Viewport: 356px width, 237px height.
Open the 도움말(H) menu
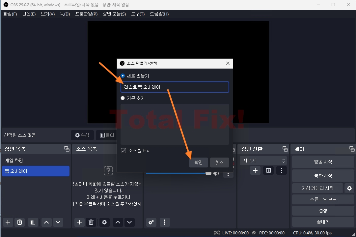[x=159, y=14]
